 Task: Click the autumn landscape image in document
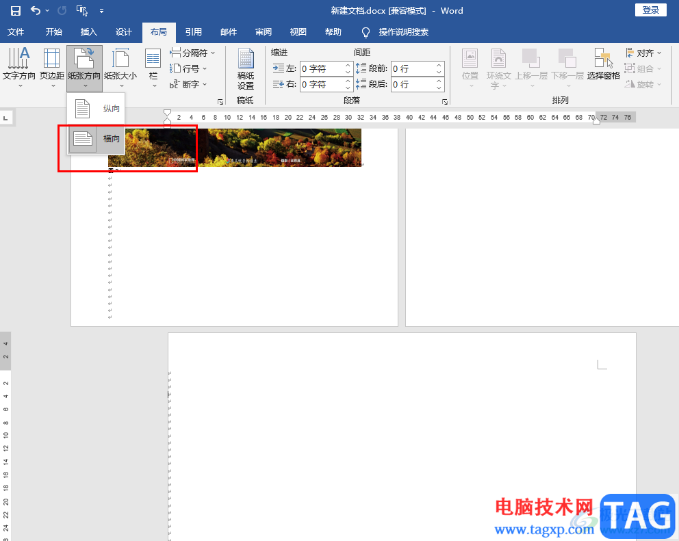(x=234, y=147)
